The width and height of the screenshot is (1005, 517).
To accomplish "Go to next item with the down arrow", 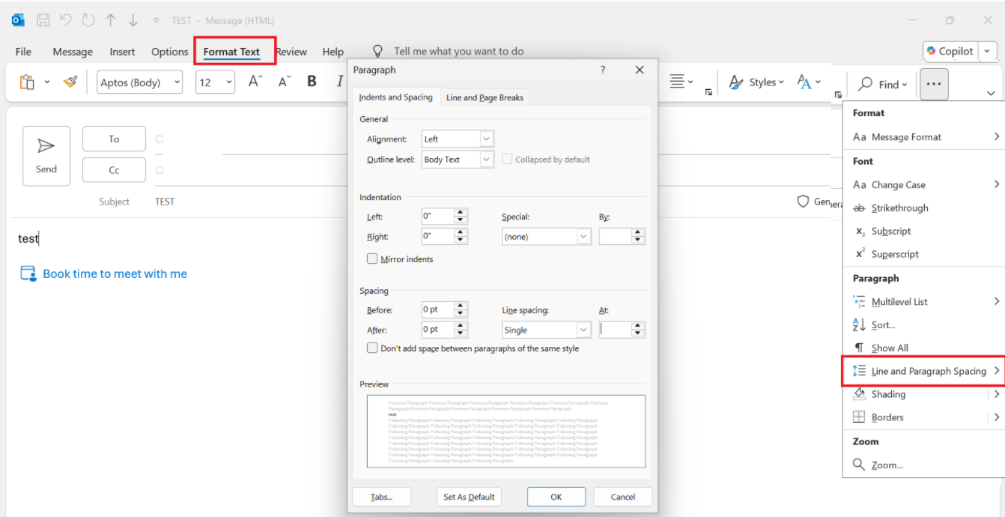I will (x=133, y=20).
